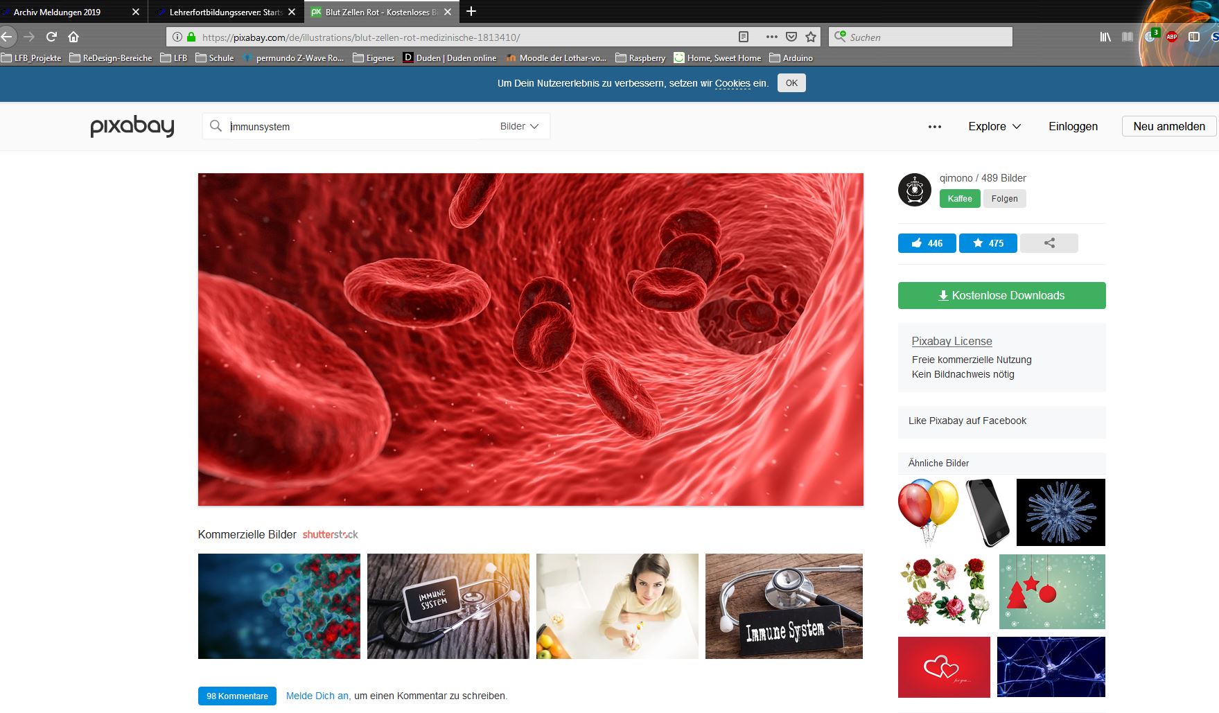Dismiss the cookie notice with OK
The image size is (1219, 713).
click(791, 83)
